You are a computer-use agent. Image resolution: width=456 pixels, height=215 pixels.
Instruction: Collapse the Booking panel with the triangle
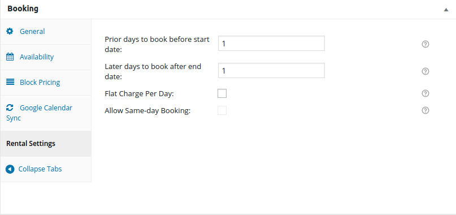(x=446, y=10)
